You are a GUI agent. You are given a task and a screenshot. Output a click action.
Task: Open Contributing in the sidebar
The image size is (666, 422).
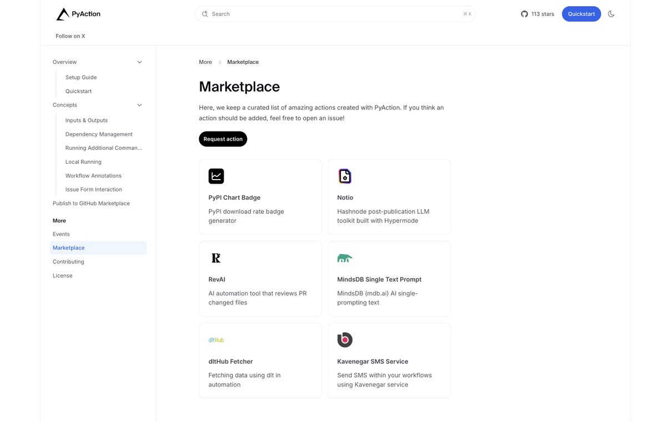(x=68, y=262)
